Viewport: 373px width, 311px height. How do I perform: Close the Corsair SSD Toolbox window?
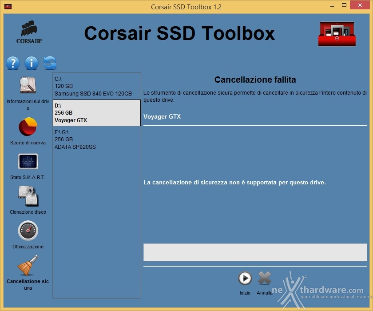pyautogui.click(x=360, y=5)
